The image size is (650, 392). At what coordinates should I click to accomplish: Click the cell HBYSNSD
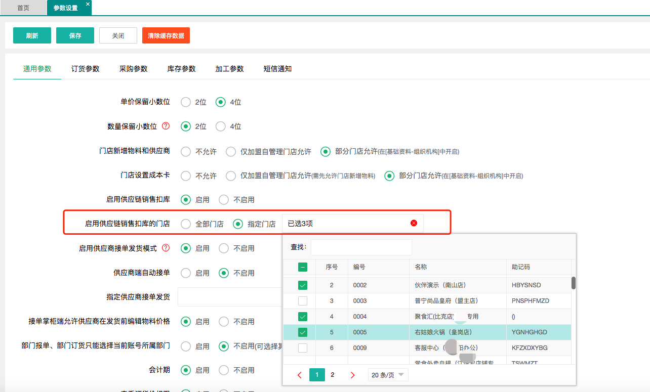pyautogui.click(x=539, y=285)
